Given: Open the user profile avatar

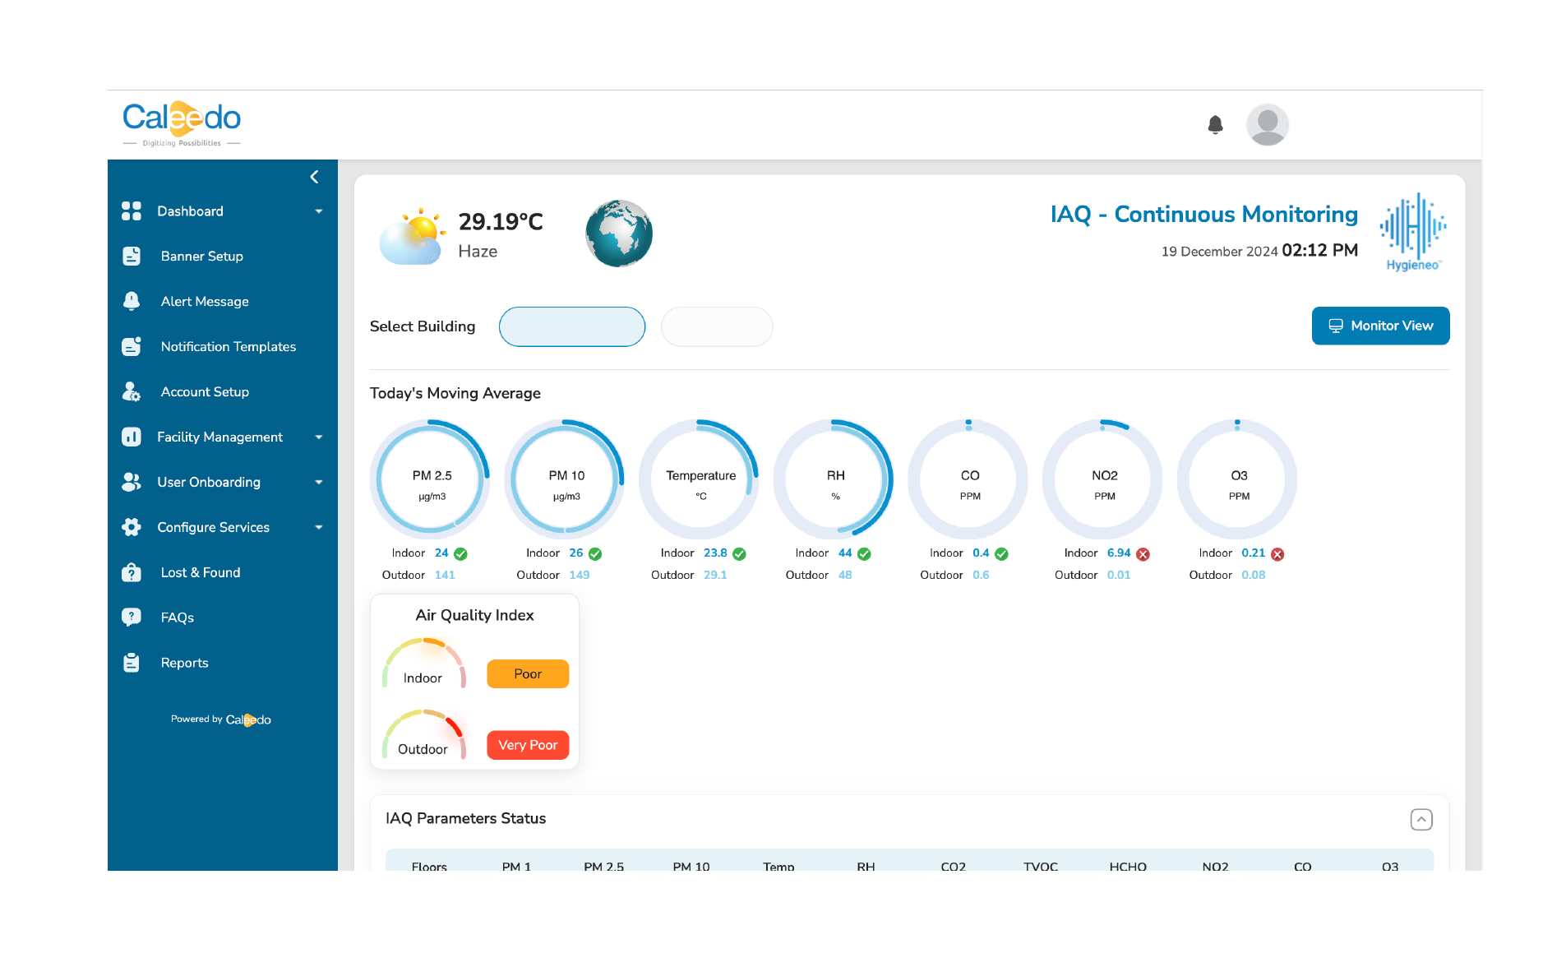Looking at the screenshot, I should point(1267,125).
